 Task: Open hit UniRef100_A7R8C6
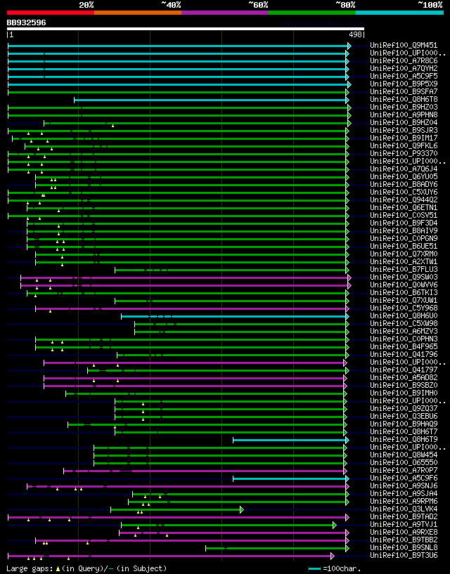click(x=404, y=60)
